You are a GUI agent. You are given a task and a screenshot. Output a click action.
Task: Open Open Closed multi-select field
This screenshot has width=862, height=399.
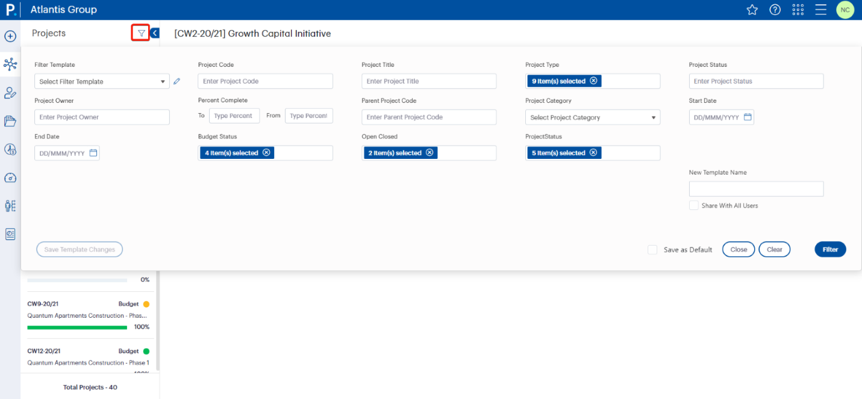tap(429, 153)
